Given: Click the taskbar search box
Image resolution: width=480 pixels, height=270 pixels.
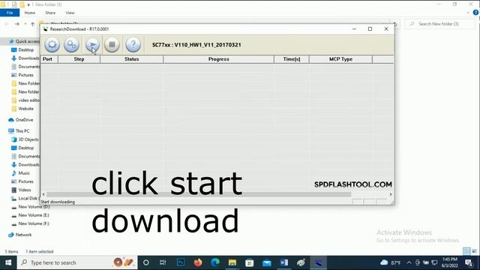Looking at the screenshot, I should 77,262.
